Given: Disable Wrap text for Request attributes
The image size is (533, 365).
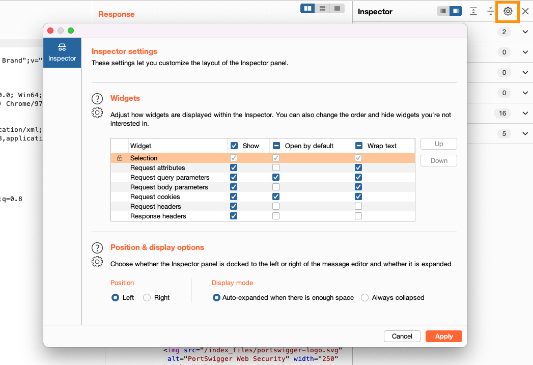Looking at the screenshot, I should click(x=358, y=167).
